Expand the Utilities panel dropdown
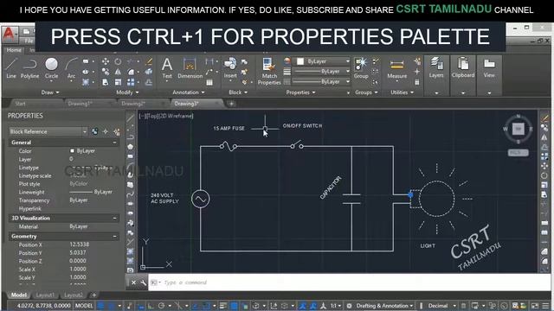The image size is (554, 311). tap(402, 92)
